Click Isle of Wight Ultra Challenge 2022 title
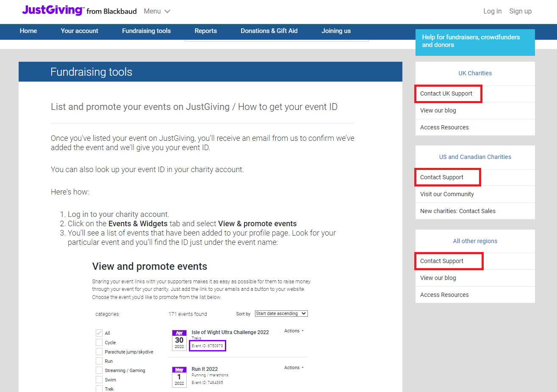 230,332
